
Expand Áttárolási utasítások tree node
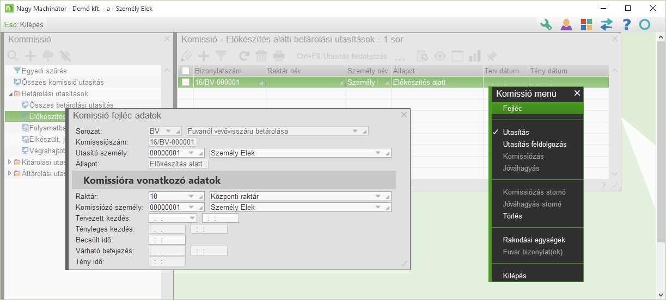[x=10, y=173]
